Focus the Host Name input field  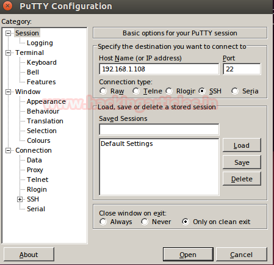coord(159,69)
